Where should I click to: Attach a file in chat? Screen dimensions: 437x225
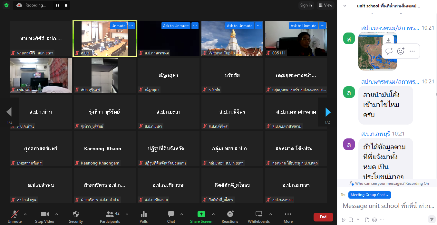point(367,220)
